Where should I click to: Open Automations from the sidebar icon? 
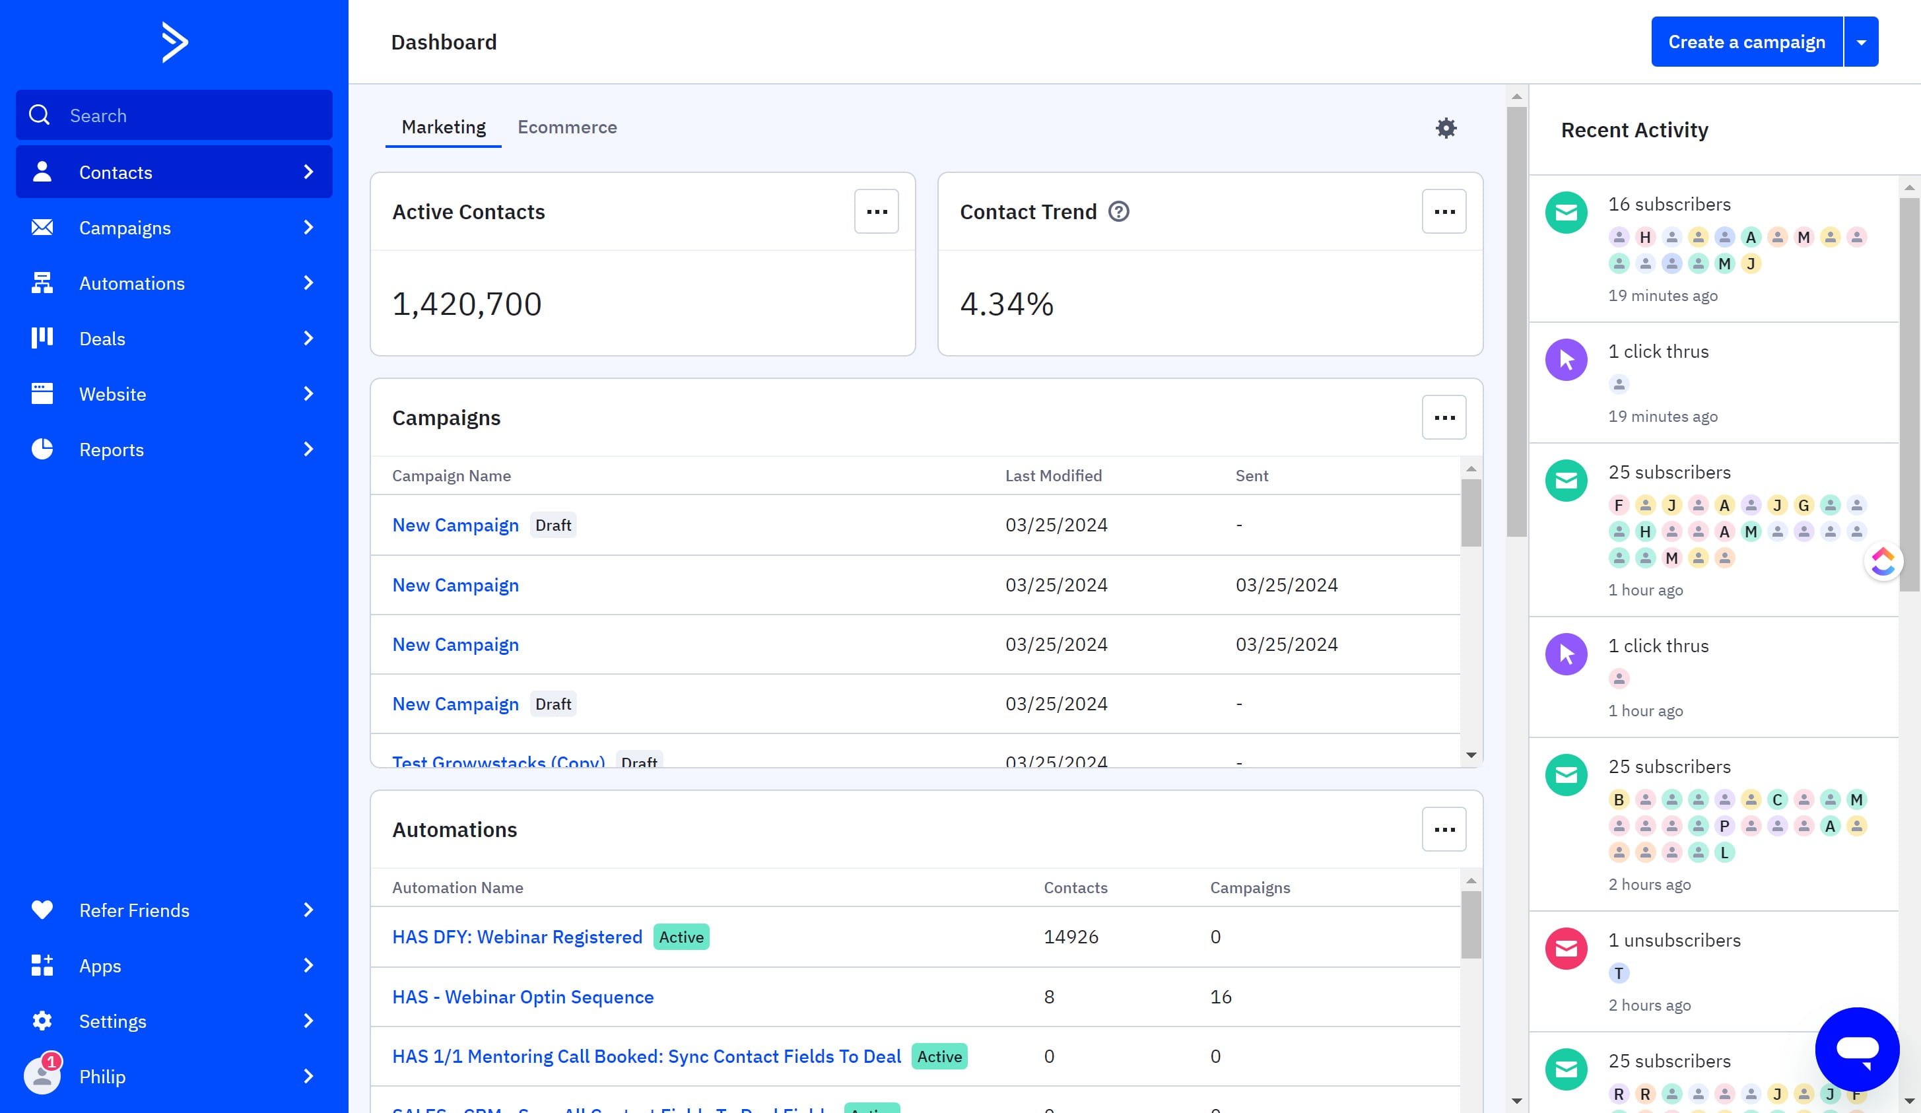point(43,283)
